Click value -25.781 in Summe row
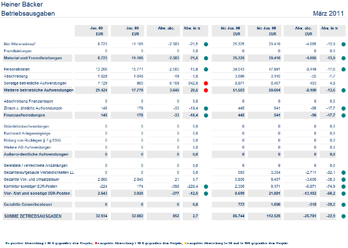 point(309,216)
